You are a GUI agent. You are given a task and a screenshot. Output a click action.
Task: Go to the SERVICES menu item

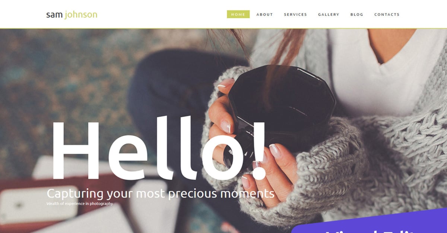click(295, 14)
